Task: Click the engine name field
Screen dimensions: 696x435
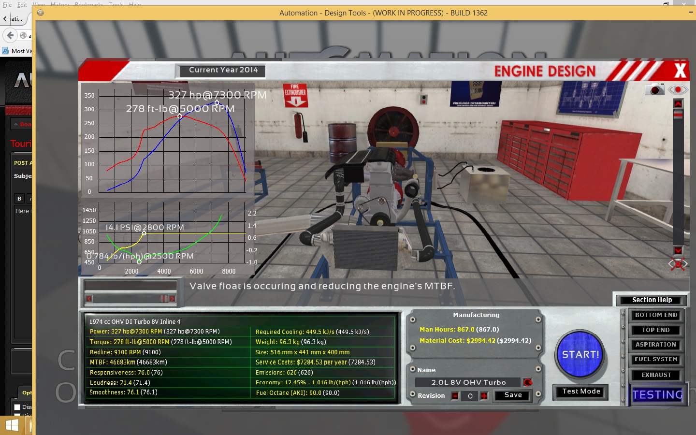Action: [468, 382]
